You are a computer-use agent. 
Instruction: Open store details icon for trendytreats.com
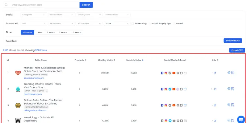233,89
